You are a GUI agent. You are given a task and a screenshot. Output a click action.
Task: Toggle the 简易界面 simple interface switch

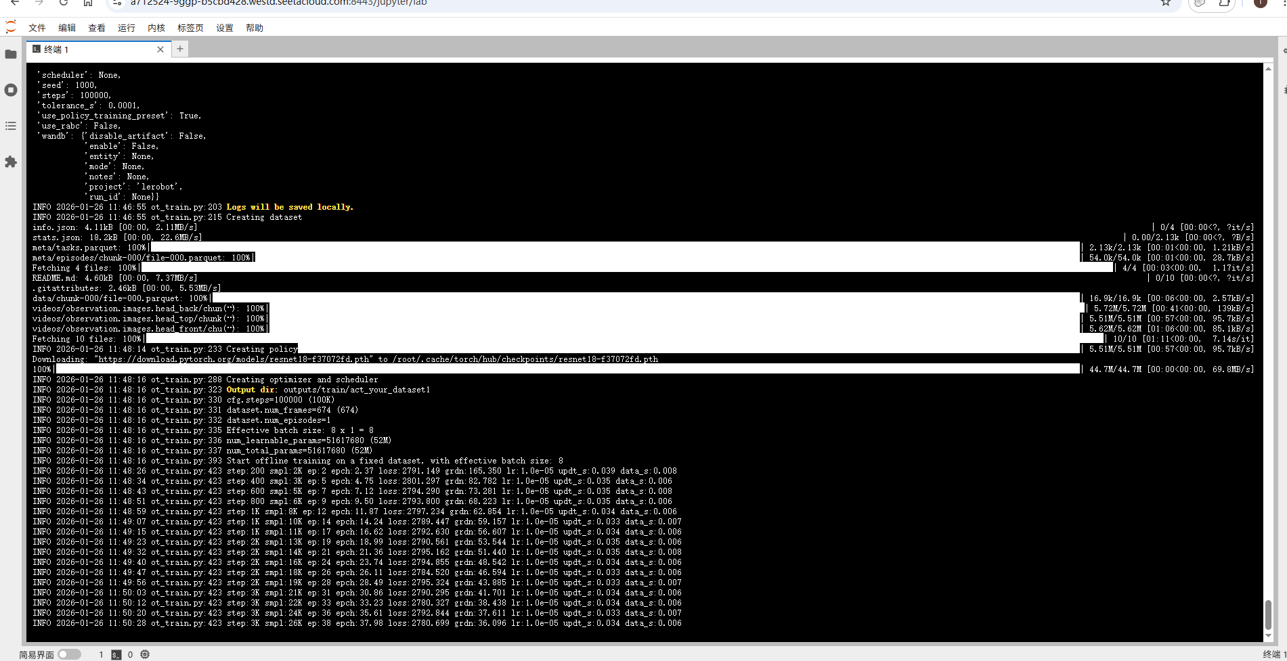tap(69, 654)
